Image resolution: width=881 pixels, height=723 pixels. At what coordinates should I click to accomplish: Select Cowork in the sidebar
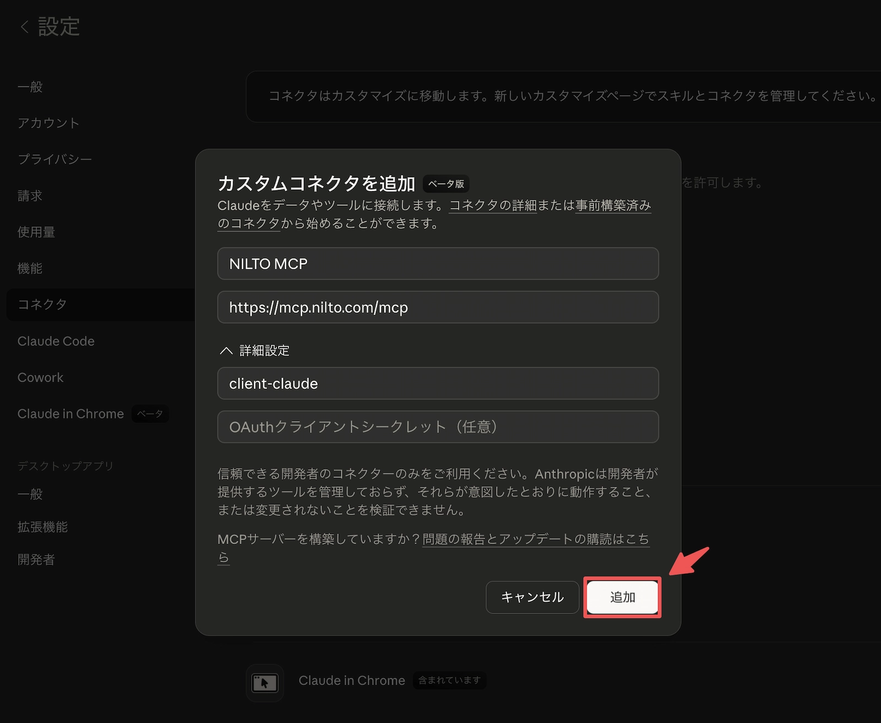click(40, 378)
